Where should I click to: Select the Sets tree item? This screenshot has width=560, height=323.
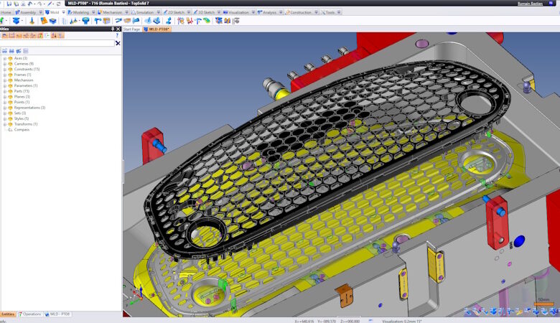(20, 113)
